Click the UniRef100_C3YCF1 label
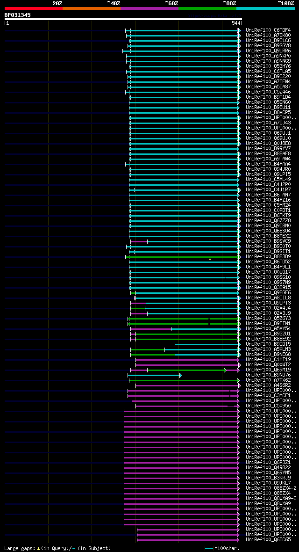This screenshot has height=552, width=299. pyautogui.click(x=268, y=396)
